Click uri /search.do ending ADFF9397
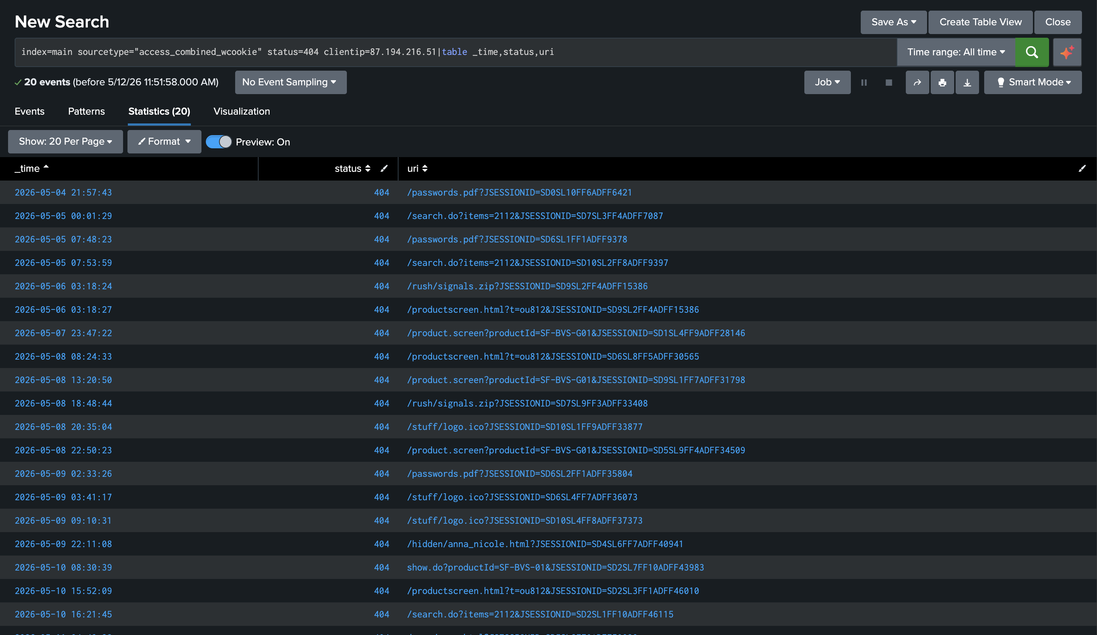 click(537, 263)
